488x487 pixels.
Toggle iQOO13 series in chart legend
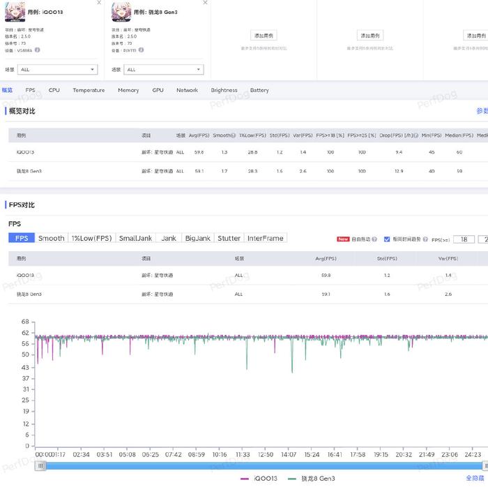coord(259,479)
